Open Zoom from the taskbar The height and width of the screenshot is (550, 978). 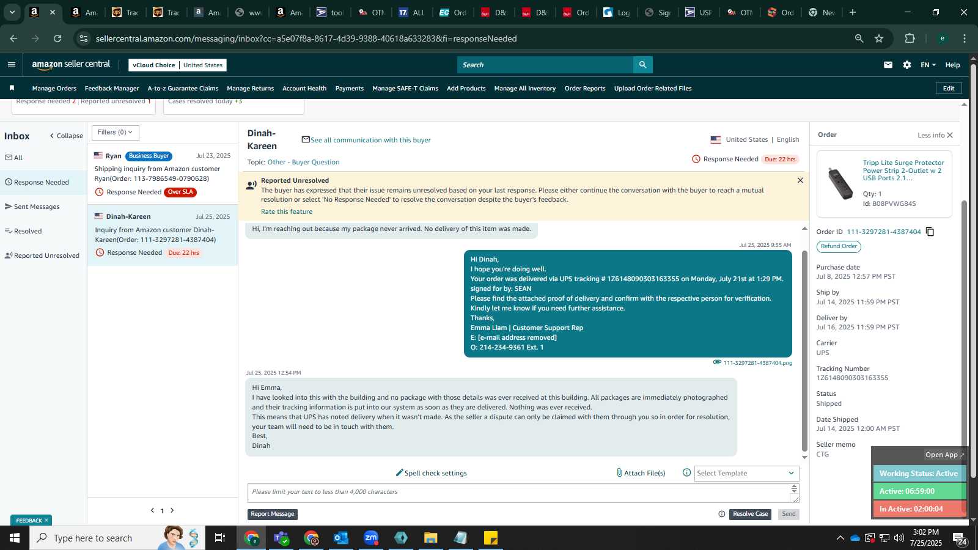coord(371,538)
